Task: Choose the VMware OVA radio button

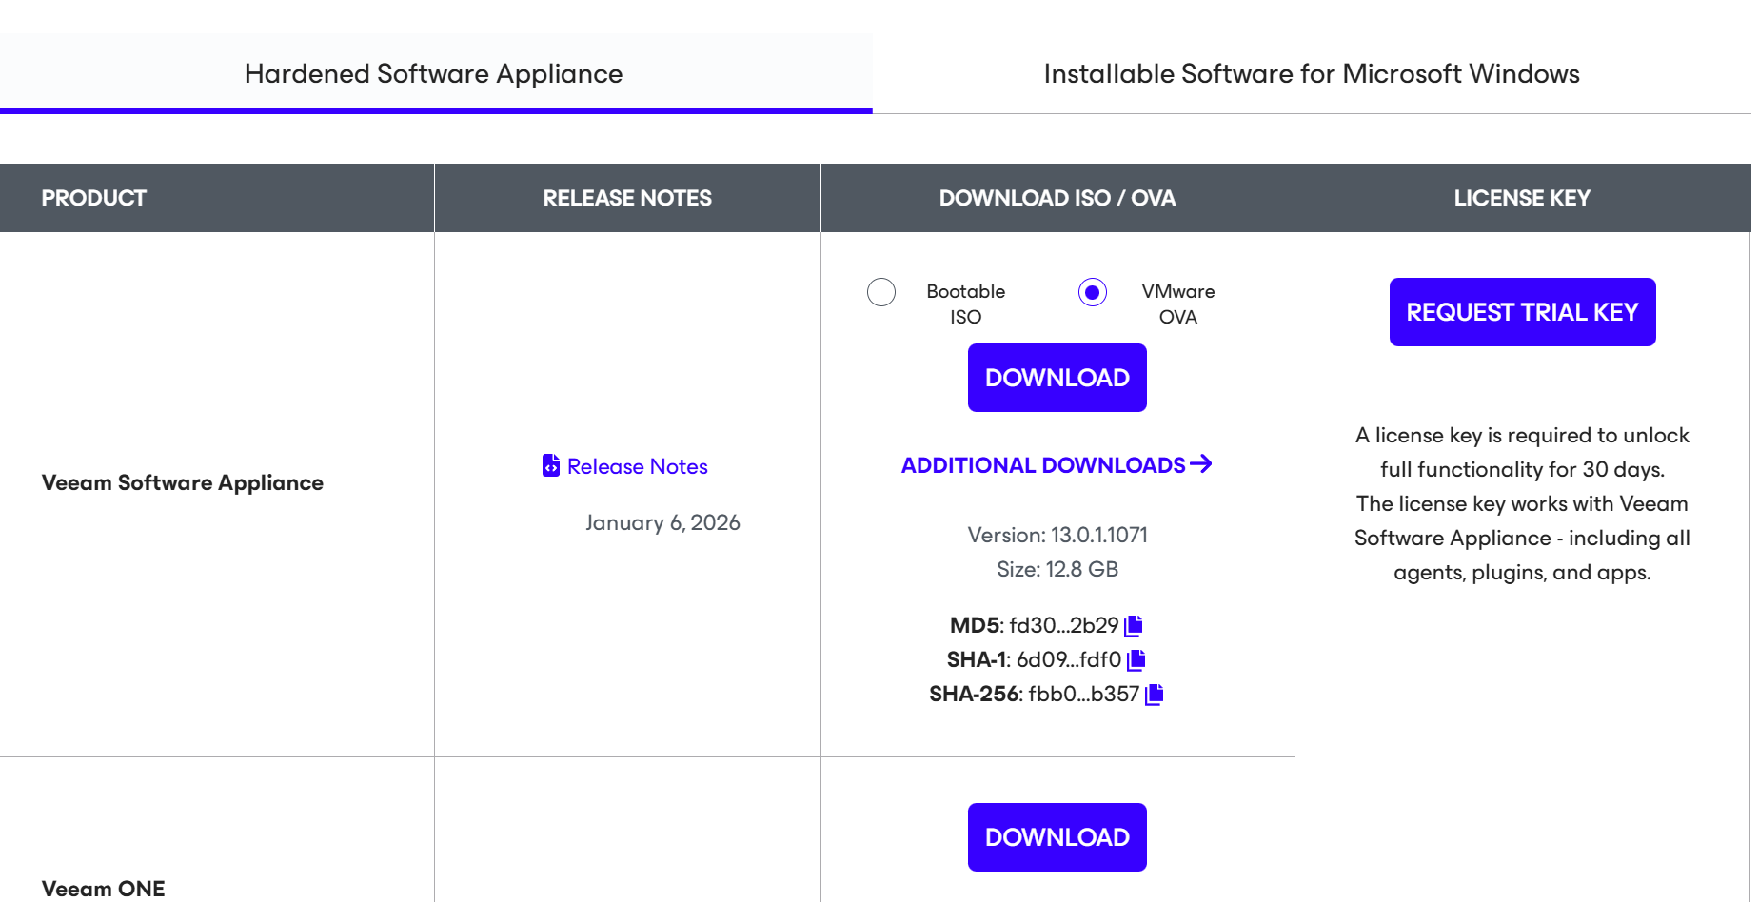Action: point(1093,292)
